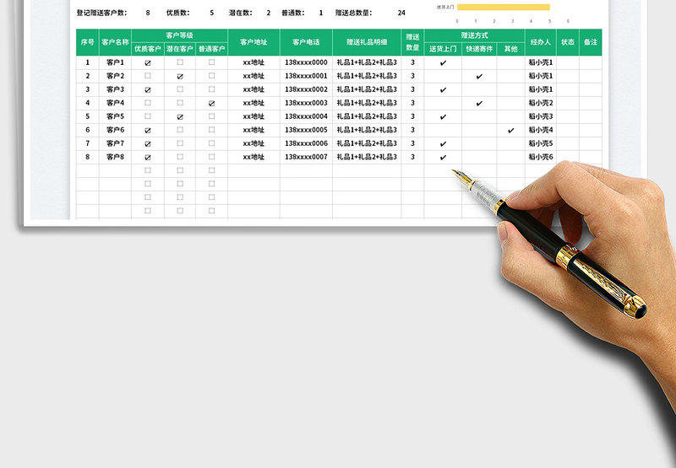This screenshot has width=676, height=468.
Task: Click 快递寄件 checkmark for 客户2
Action: tap(479, 77)
